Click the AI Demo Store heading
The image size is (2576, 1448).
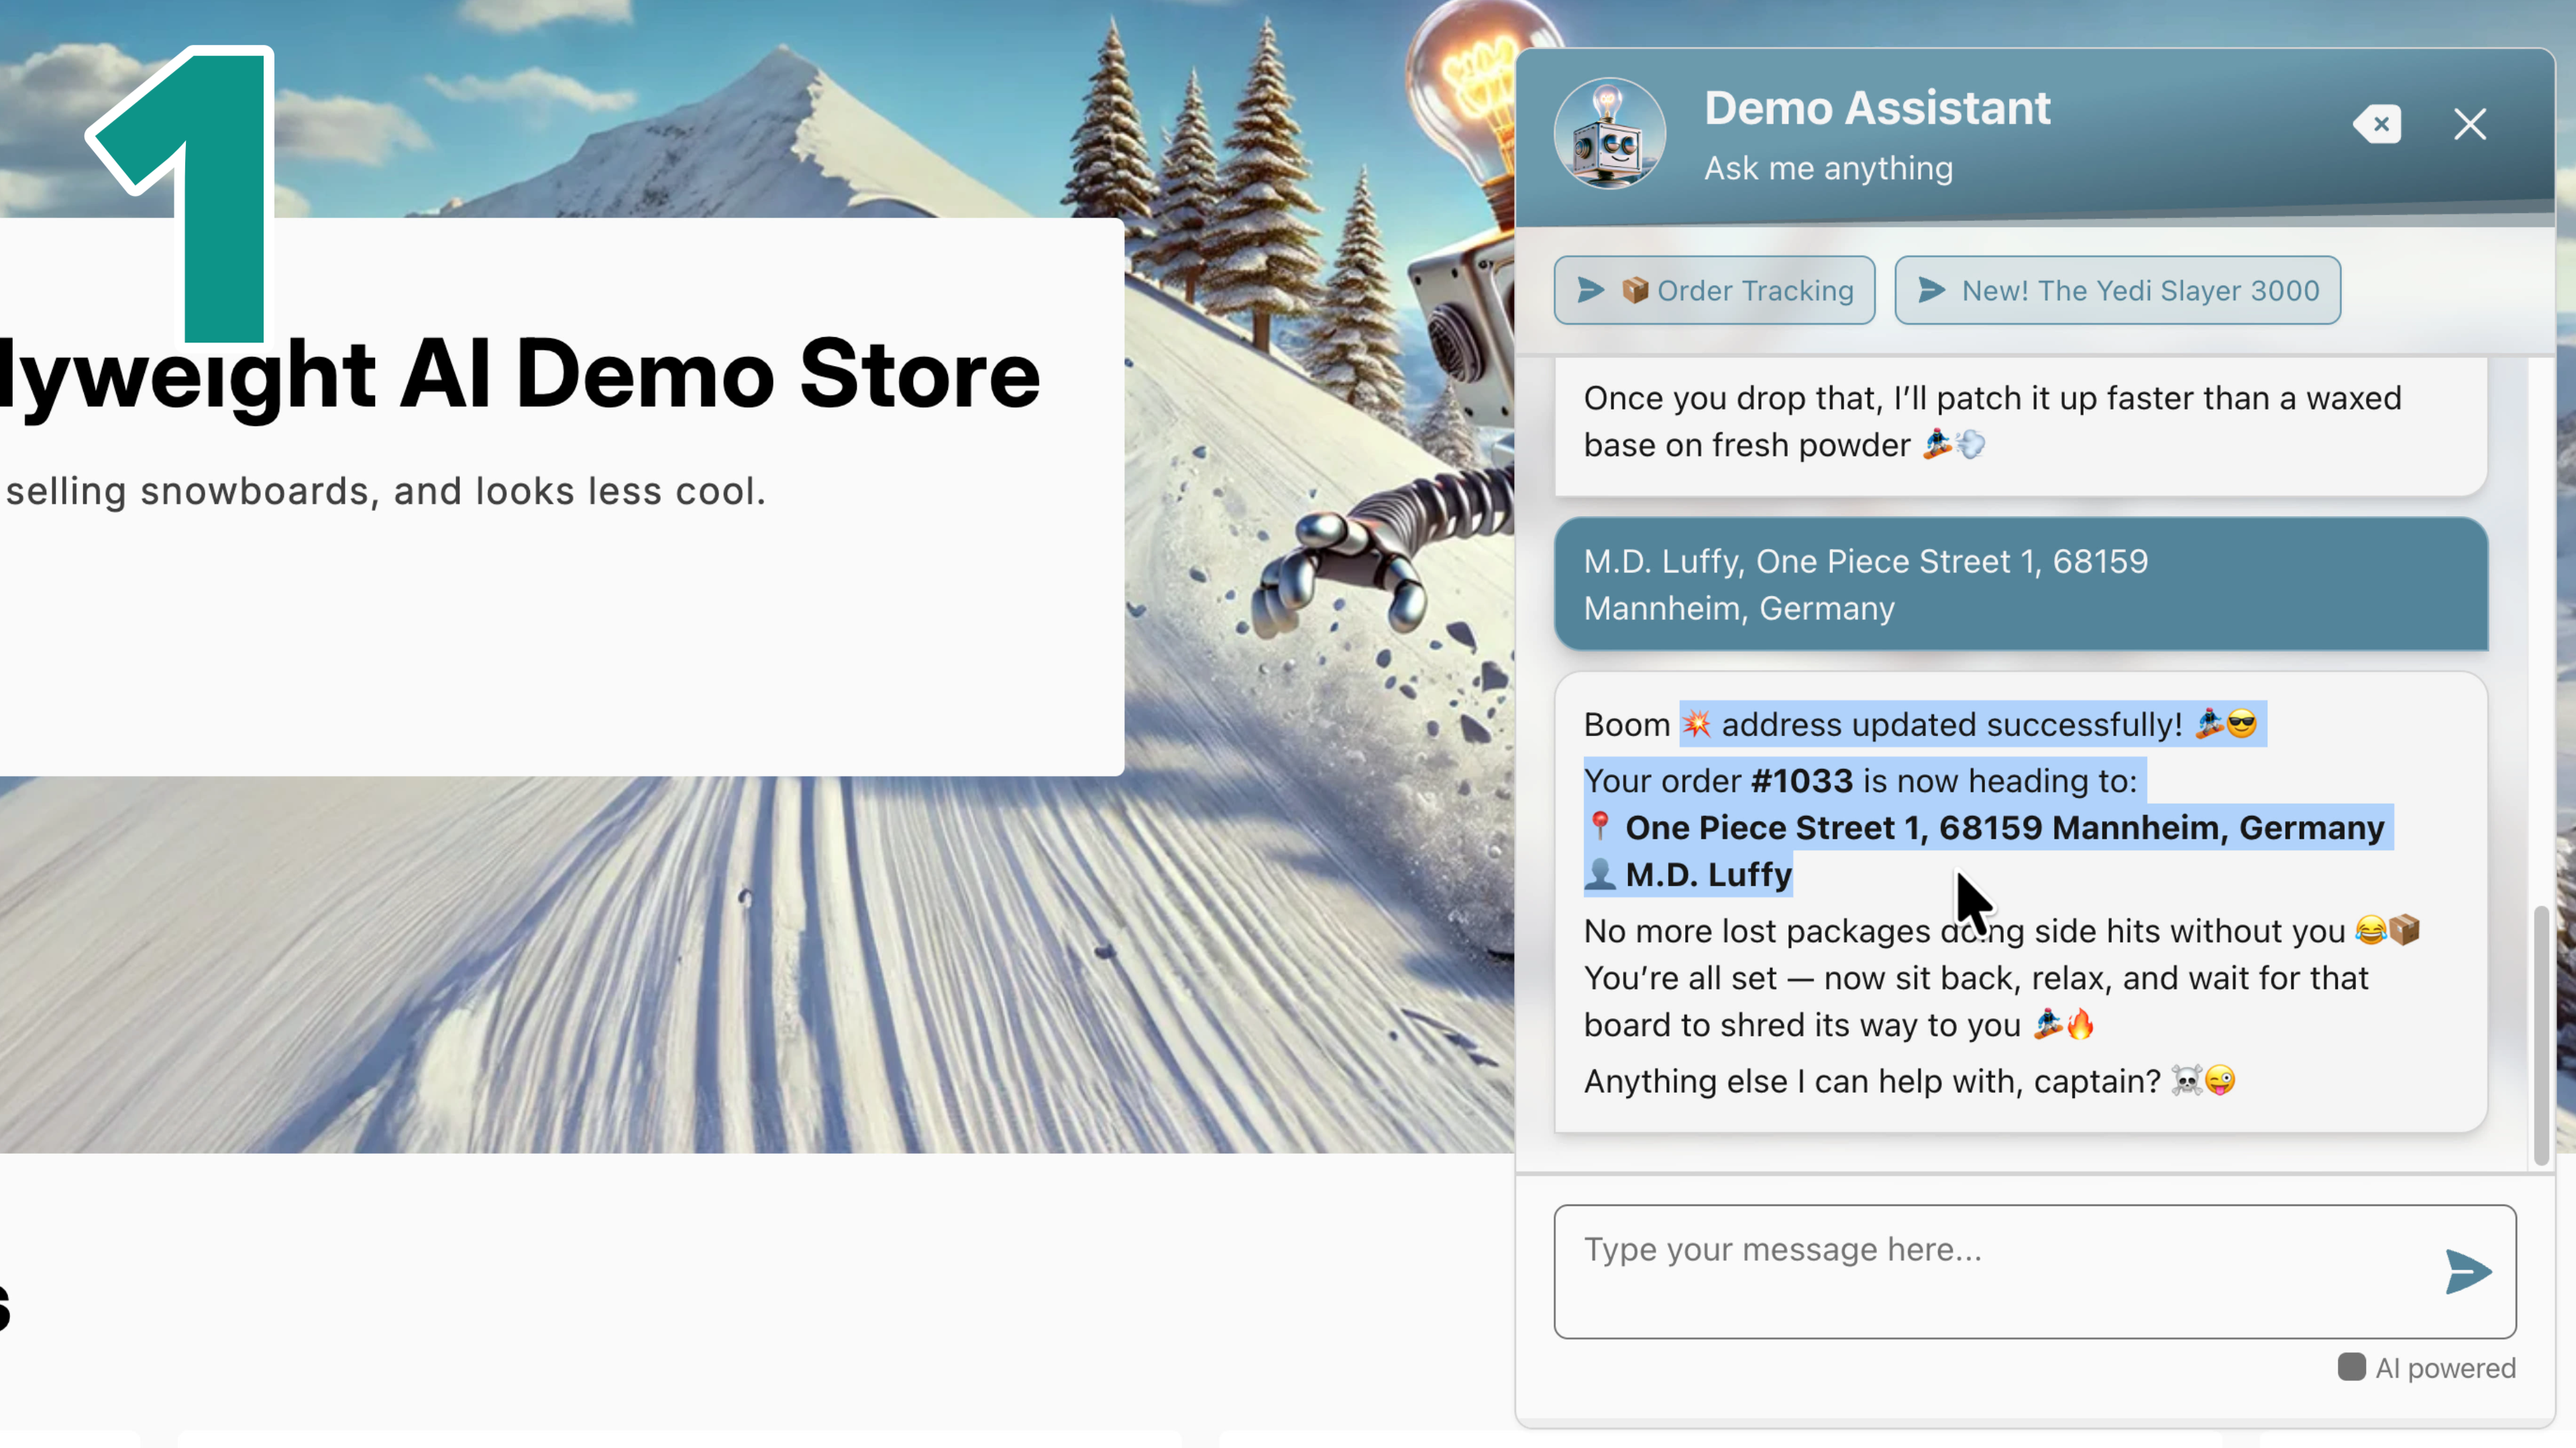[520, 375]
